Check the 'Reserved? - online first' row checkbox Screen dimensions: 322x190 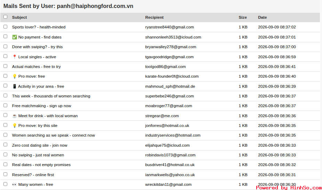point(5,174)
